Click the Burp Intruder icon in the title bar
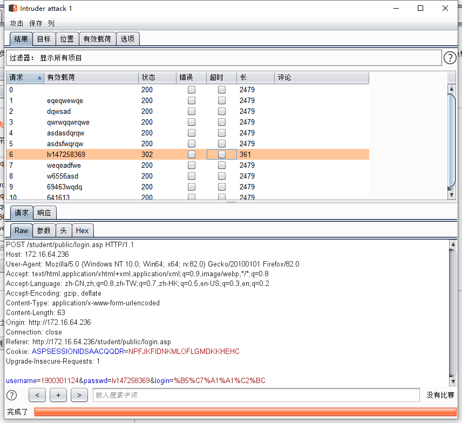 12,8
